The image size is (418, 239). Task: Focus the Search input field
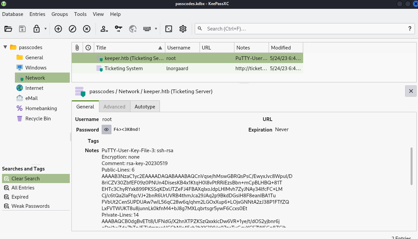click(x=305, y=29)
